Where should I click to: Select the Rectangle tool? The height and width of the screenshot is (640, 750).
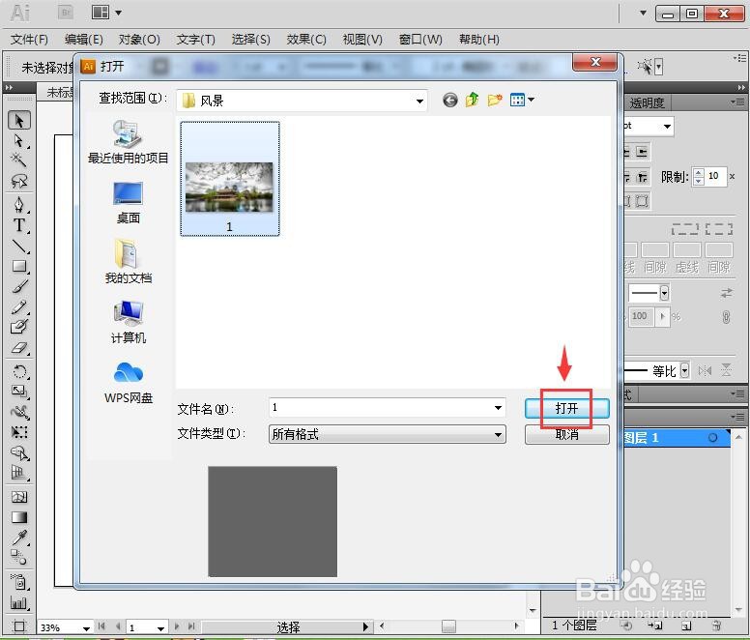(19, 266)
